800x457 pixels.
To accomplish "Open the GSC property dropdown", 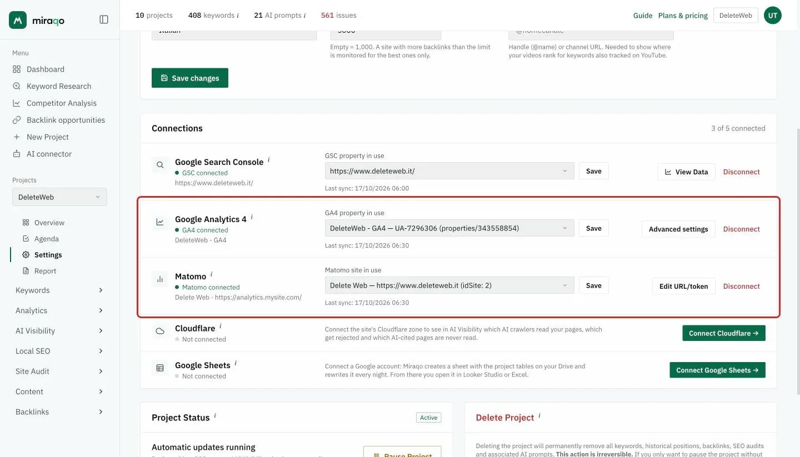I will point(449,171).
